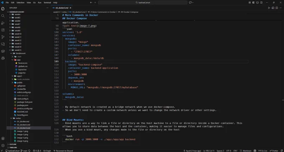Open globals.css in the explorer
Image resolution: width=284 pixels, height=152 pixels.
click(x=23, y=66)
